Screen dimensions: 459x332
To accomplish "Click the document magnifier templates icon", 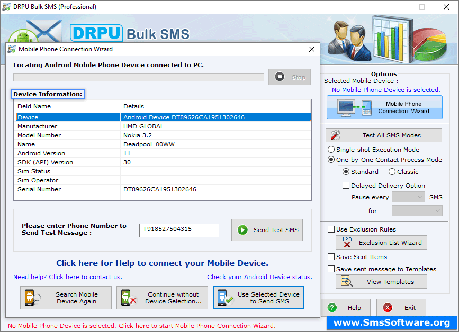I will (x=347, y=282).
